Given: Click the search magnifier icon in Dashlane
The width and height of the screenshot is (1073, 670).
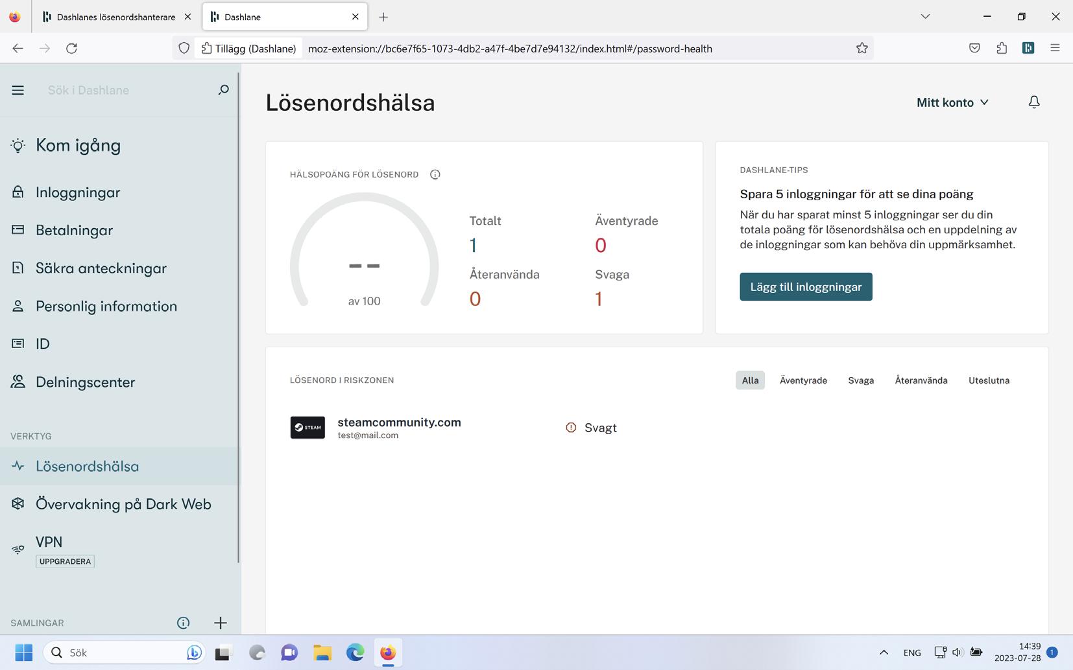Looking at the screenshot, I should pos(223,90).
